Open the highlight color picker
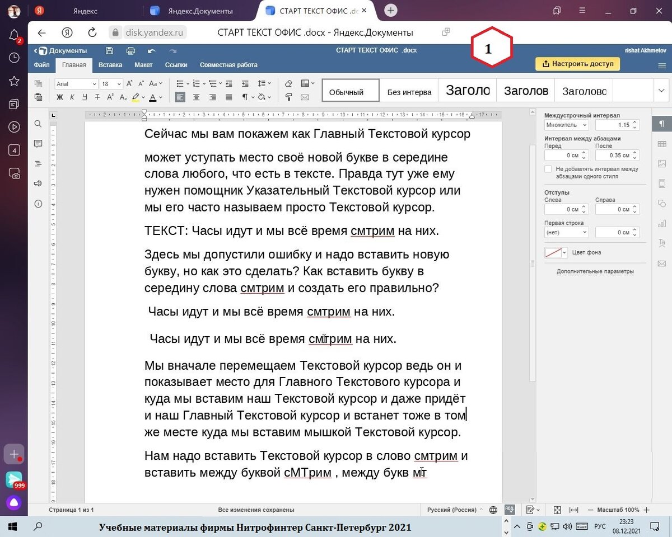Screen dimensions: 672x537 tap(138, 97)
